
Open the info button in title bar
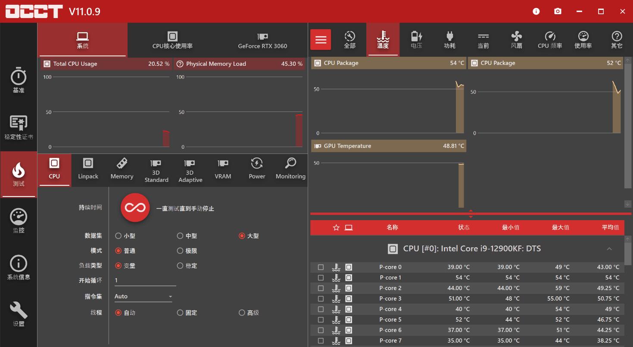[x=536, y=12]
